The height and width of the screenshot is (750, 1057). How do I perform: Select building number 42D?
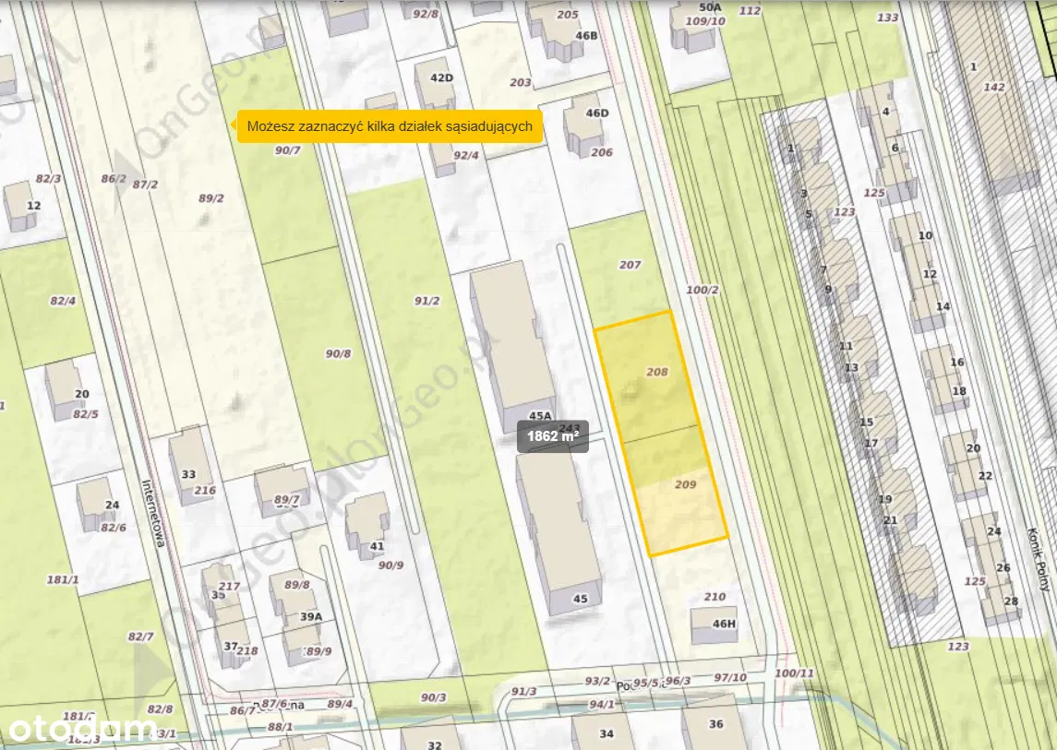[x=436, y=85]
